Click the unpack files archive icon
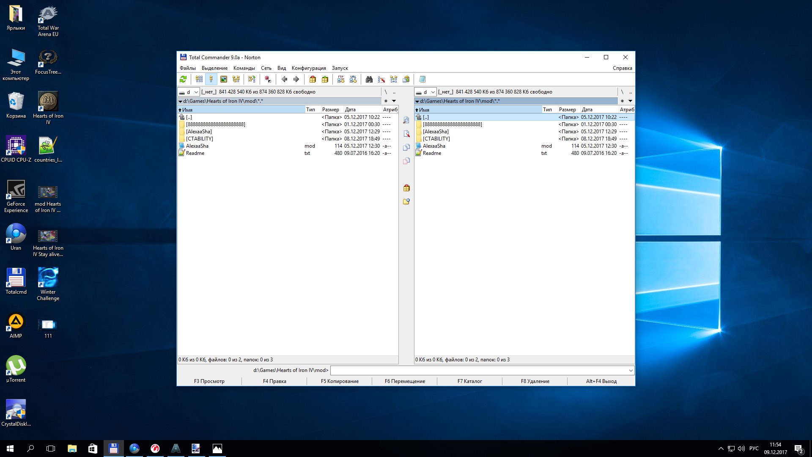The height and width of the screenshot is (457, 812). 325,79
